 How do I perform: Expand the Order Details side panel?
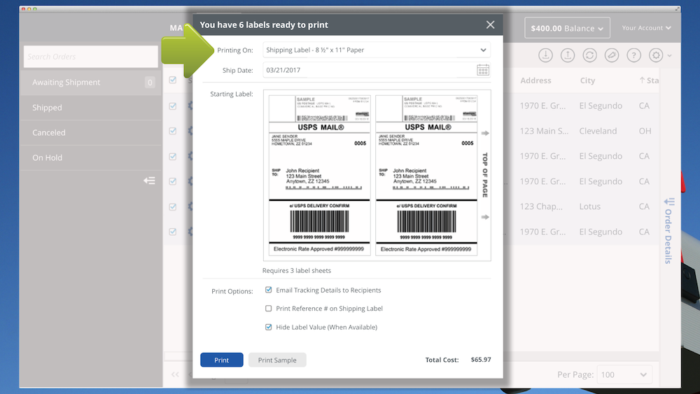point(668,231)
